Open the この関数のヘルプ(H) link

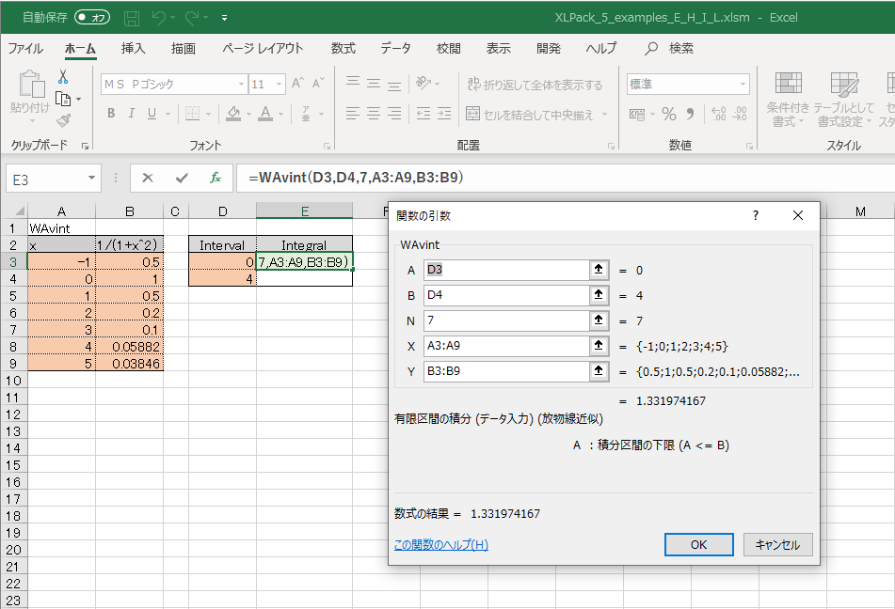(x=440, y=545)
